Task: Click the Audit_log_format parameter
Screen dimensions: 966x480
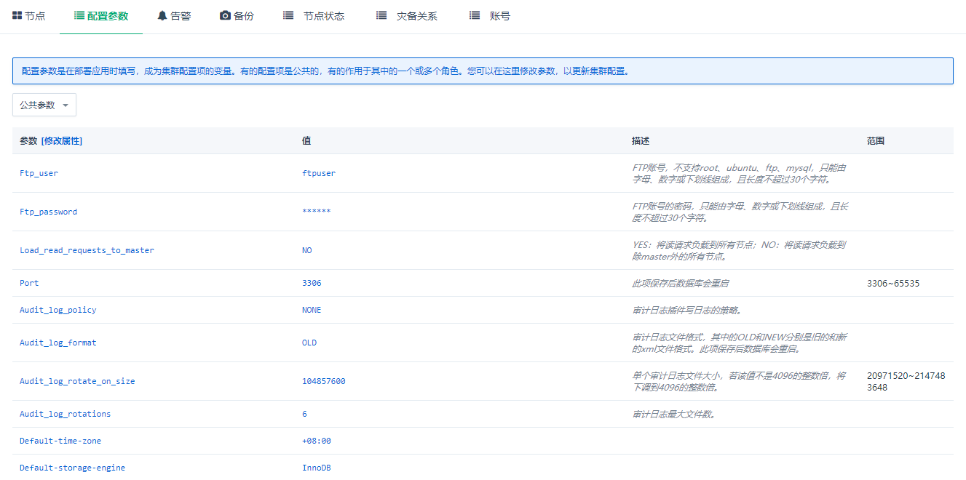Action: (x=58, y=343)
